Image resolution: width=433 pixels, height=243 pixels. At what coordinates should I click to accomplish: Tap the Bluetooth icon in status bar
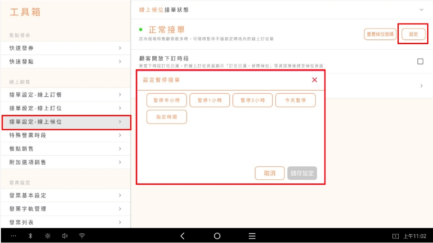click(30, 236)
